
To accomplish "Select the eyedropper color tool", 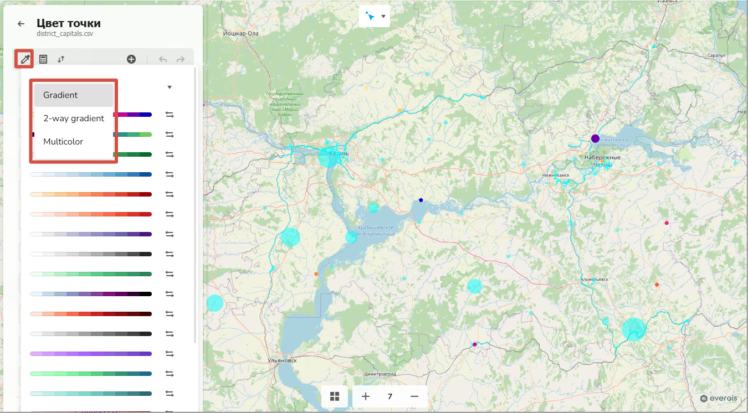I will pos(24,59).
